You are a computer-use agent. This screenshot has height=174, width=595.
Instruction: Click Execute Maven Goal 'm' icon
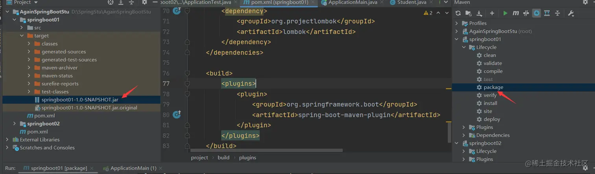516,13
